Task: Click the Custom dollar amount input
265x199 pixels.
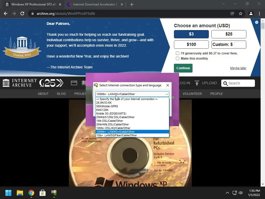Action: pos(239,45)
